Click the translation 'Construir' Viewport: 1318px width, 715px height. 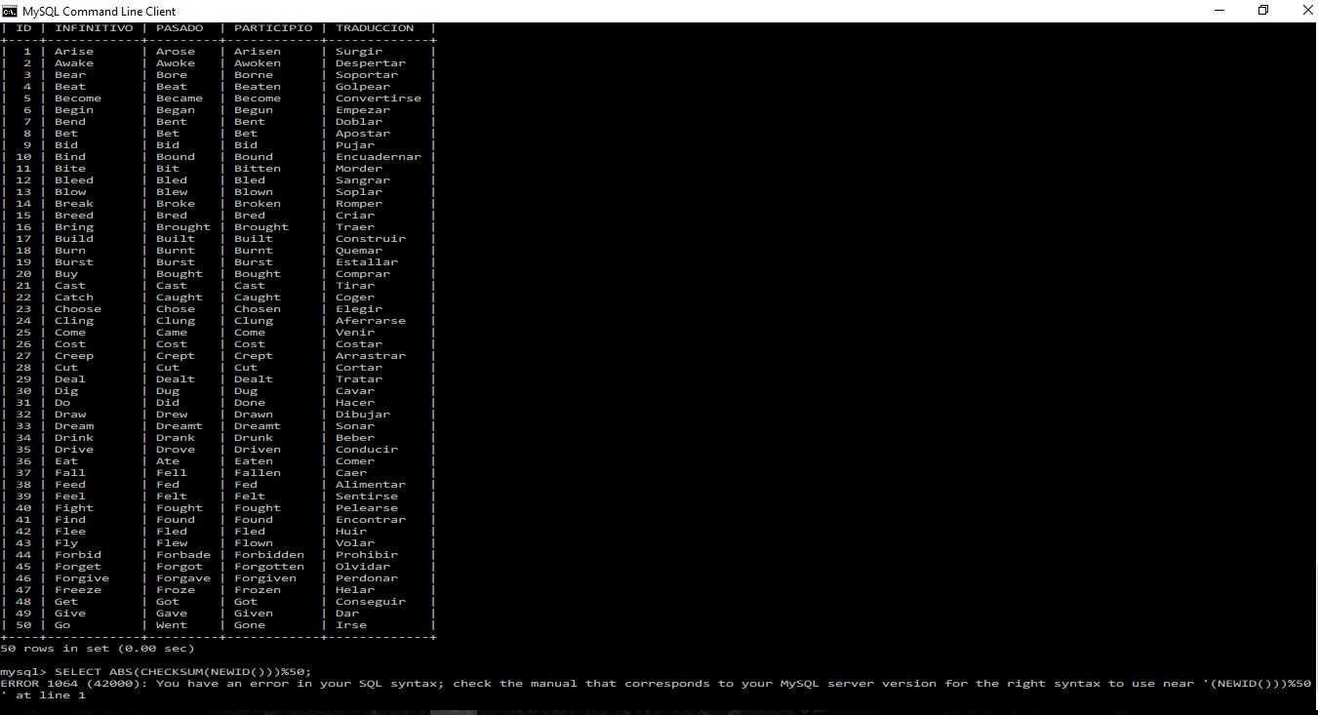pos(371,239)
